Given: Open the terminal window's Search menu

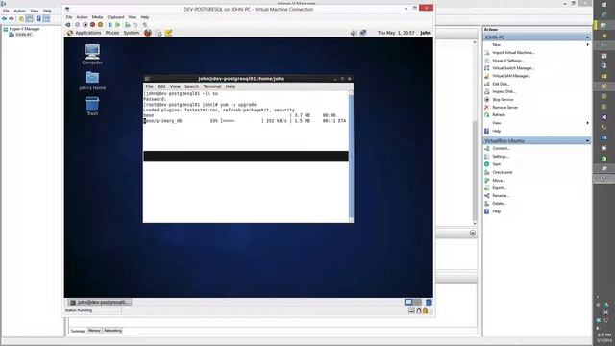Looking at the screenshot, I should coord(192,86).
